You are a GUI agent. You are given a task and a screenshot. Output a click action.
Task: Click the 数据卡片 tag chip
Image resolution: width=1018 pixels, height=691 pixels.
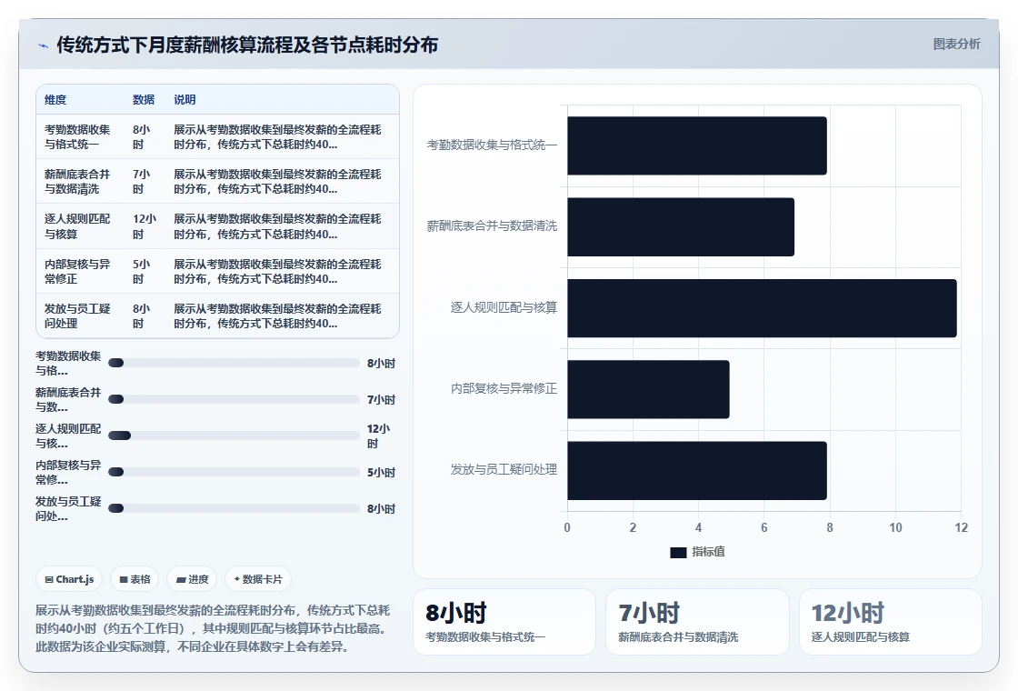coord(258,579)
